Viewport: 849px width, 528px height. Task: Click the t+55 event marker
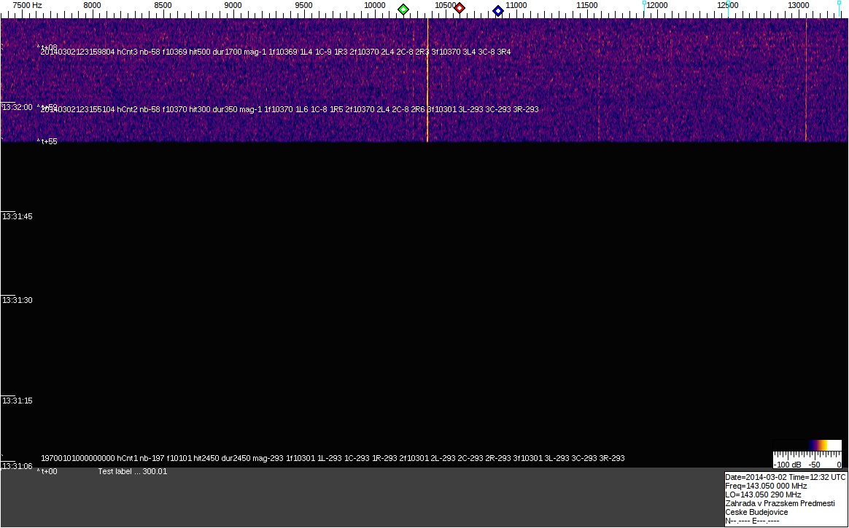tap(48, 142)
